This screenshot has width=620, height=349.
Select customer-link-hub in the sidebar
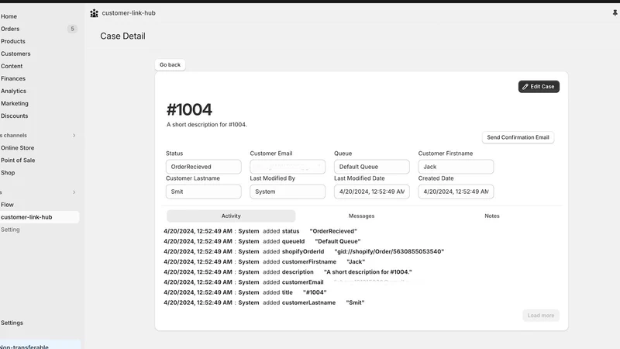coord(40,217)
